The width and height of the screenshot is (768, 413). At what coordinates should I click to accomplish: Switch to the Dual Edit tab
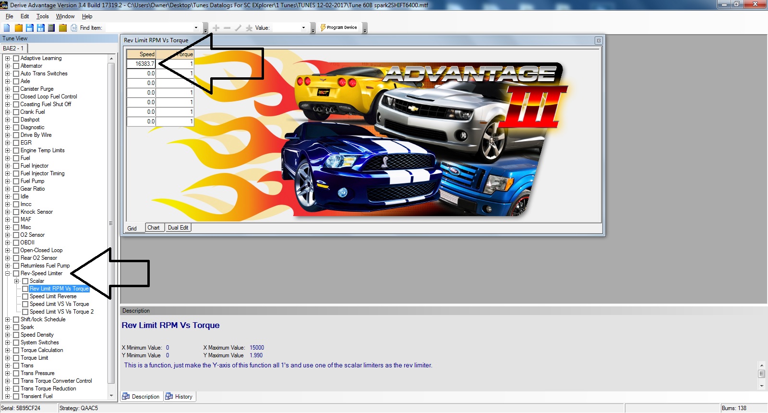[x=178, y=228]
